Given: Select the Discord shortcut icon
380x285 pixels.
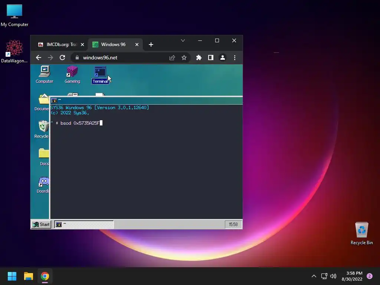Looking at the screenshot, I should coord(43,185).
